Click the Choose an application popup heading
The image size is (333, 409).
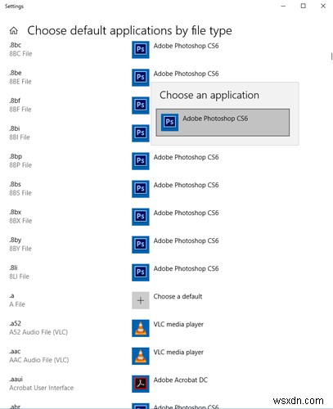coord(209,95)
